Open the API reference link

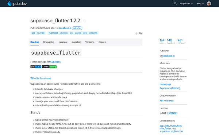click(x=166, y=101)
